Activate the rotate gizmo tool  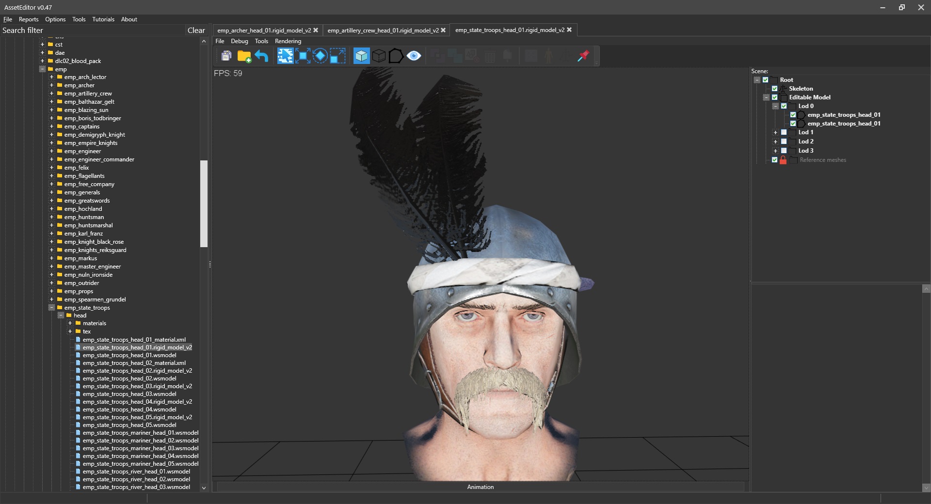click(320, 56)
